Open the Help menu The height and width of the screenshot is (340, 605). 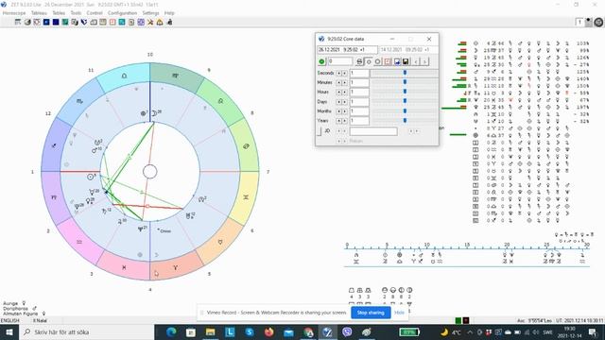coord(169,12)
